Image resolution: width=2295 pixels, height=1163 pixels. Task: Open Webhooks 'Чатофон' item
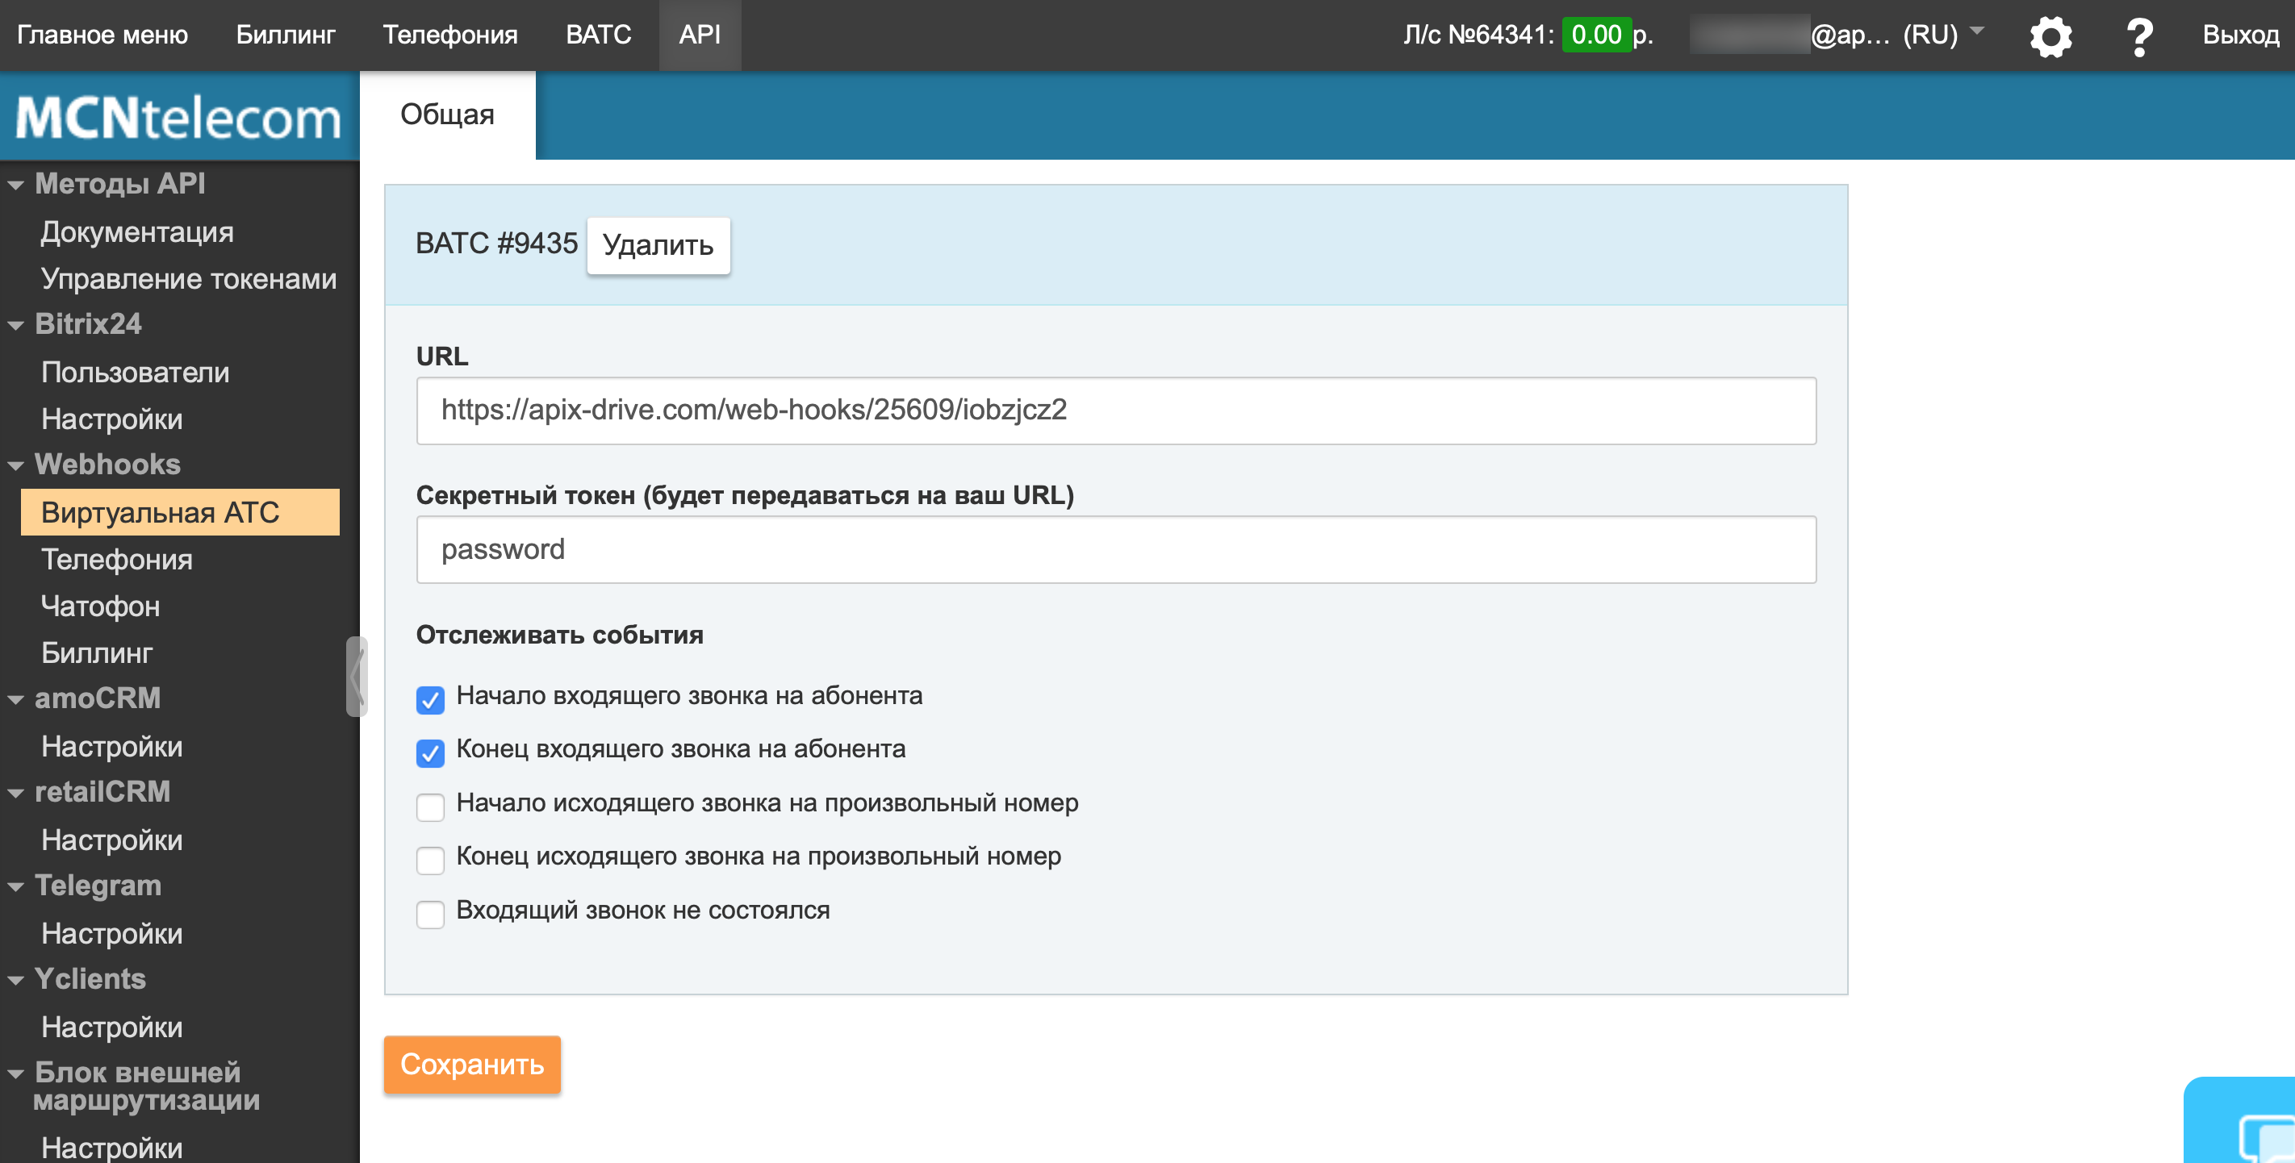point(100,607)
